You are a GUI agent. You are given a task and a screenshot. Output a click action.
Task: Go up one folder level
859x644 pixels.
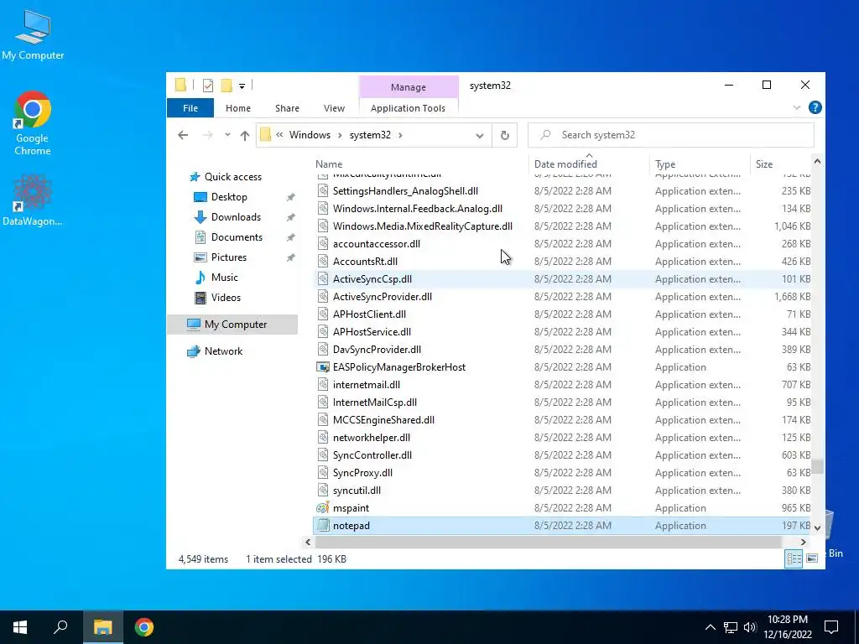coord(245,135)
